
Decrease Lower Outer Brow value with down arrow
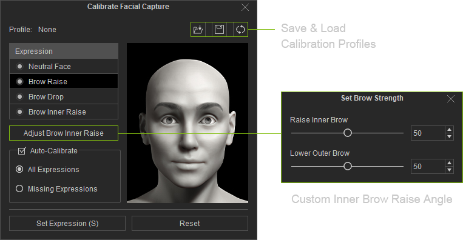[449, 170]
